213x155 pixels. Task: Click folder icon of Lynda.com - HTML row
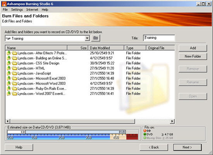[15, 68]
